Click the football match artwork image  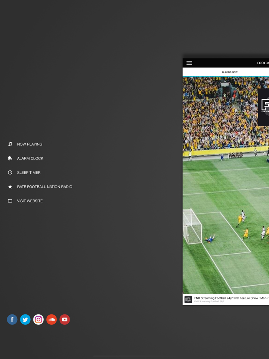click(226, 185)
